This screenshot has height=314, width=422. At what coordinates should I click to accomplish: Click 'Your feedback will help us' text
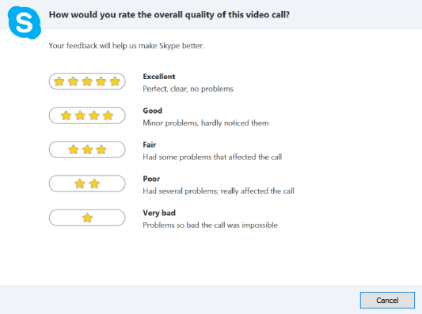click(126, 46)
